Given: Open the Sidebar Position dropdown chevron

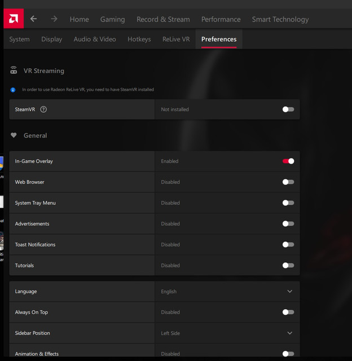Looking at the screenshot, I should pyautogui.click(x=290, y=333).
